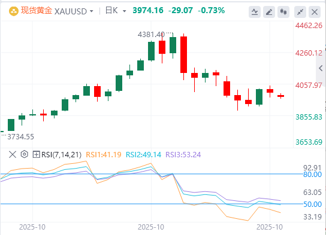Select the pencil drawing tool icon
This screenshot has height=235, width=326.
269,12
